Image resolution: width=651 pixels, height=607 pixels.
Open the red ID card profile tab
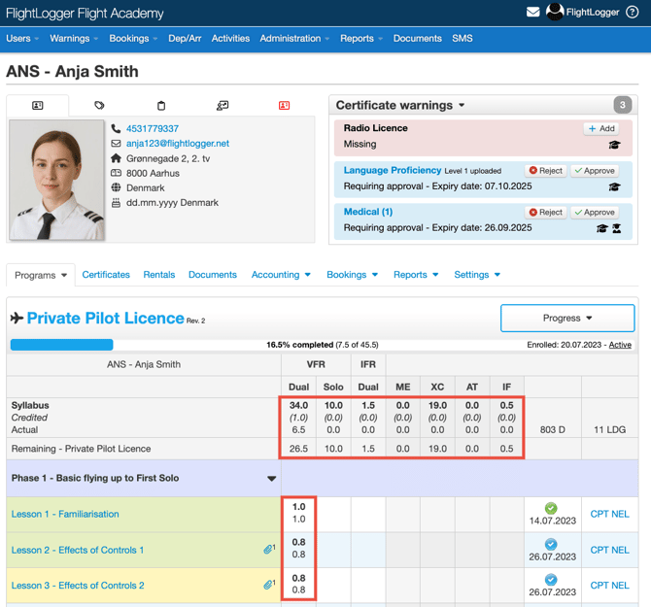[x=284, y=105]
